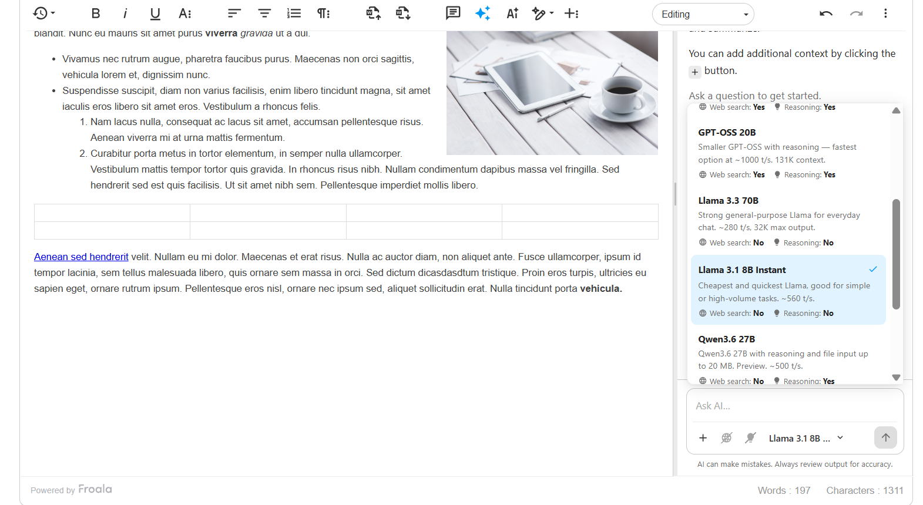This screenshot has height=505, width=923.
Task: Toggle underline formatting
Action: tap(155, 14)
